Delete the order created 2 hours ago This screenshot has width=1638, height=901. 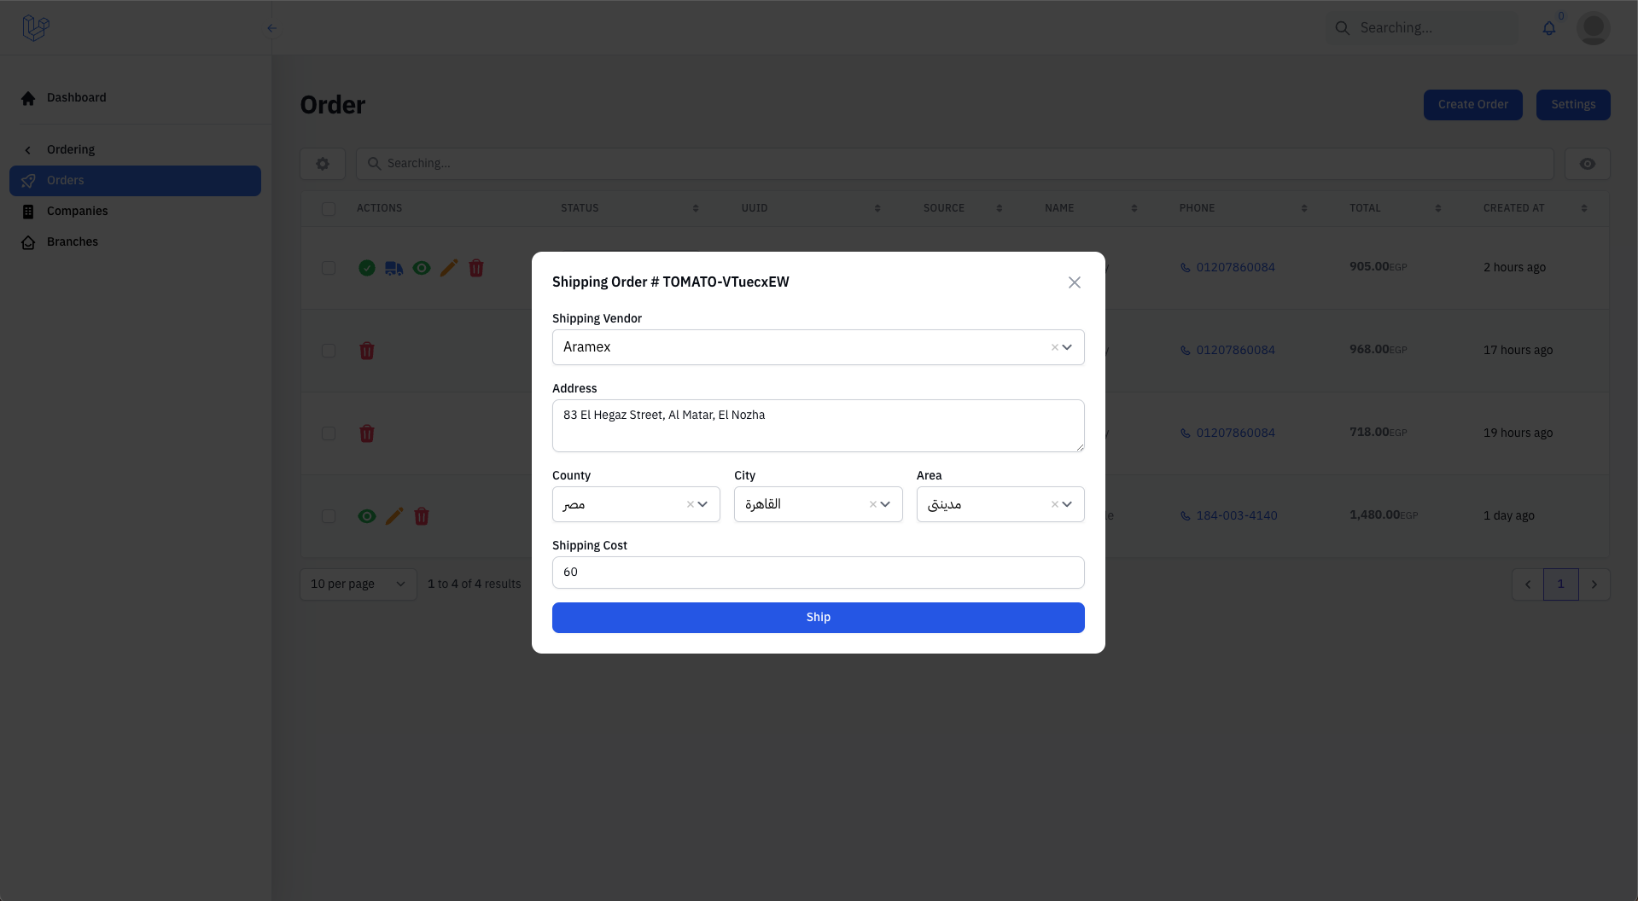pos(476,268)
